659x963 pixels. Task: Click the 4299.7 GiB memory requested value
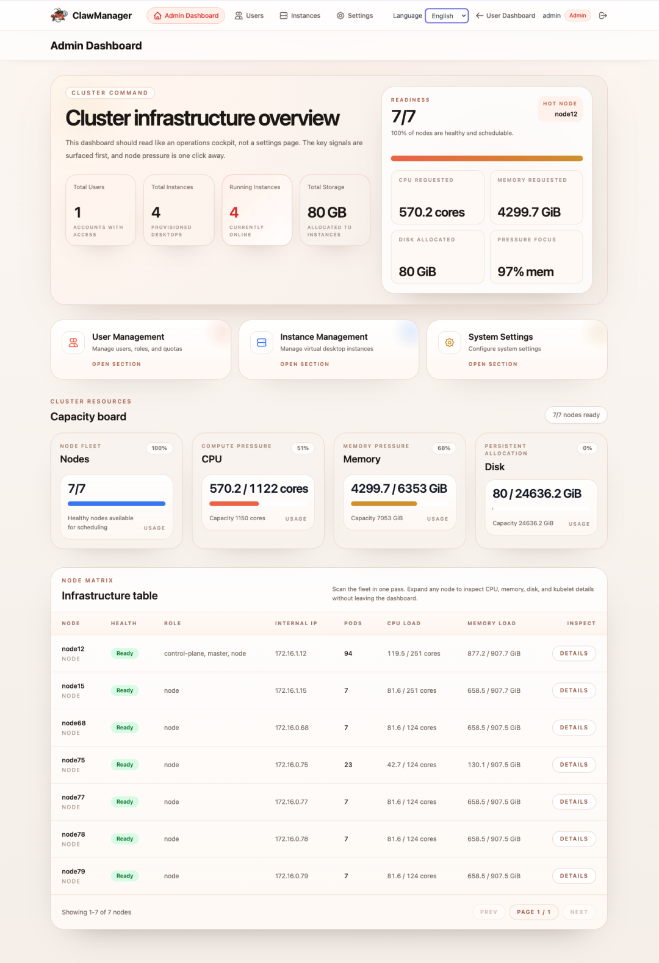pyautogui.click(x=529, y=212)
